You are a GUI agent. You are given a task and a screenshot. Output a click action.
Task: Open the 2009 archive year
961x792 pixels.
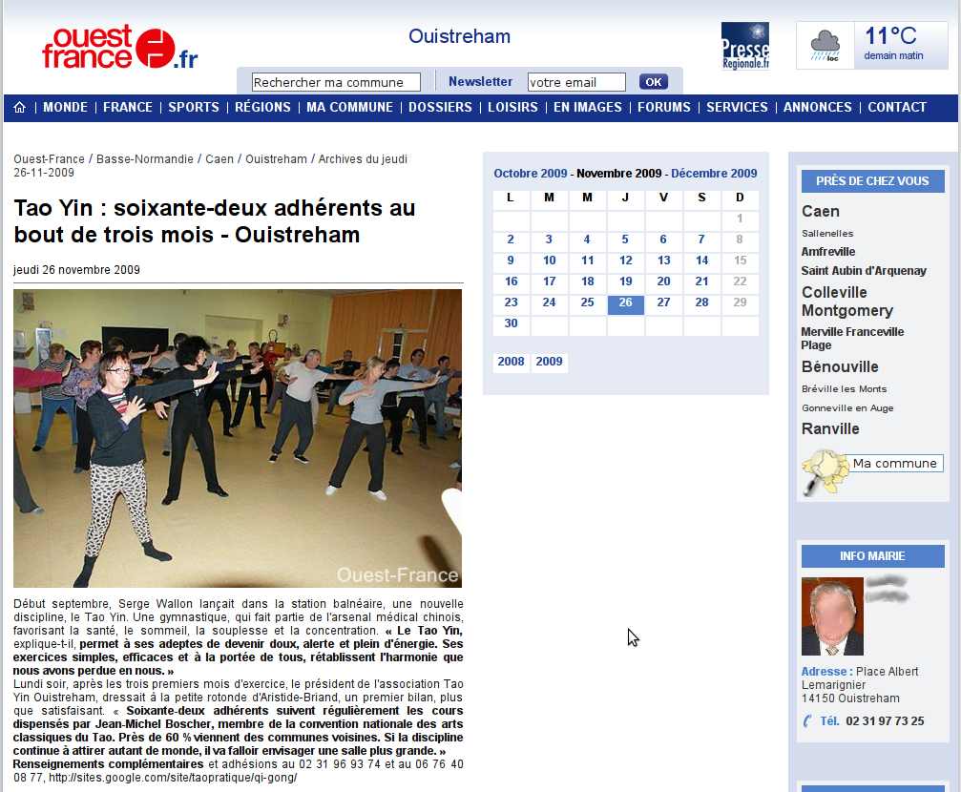549,362
